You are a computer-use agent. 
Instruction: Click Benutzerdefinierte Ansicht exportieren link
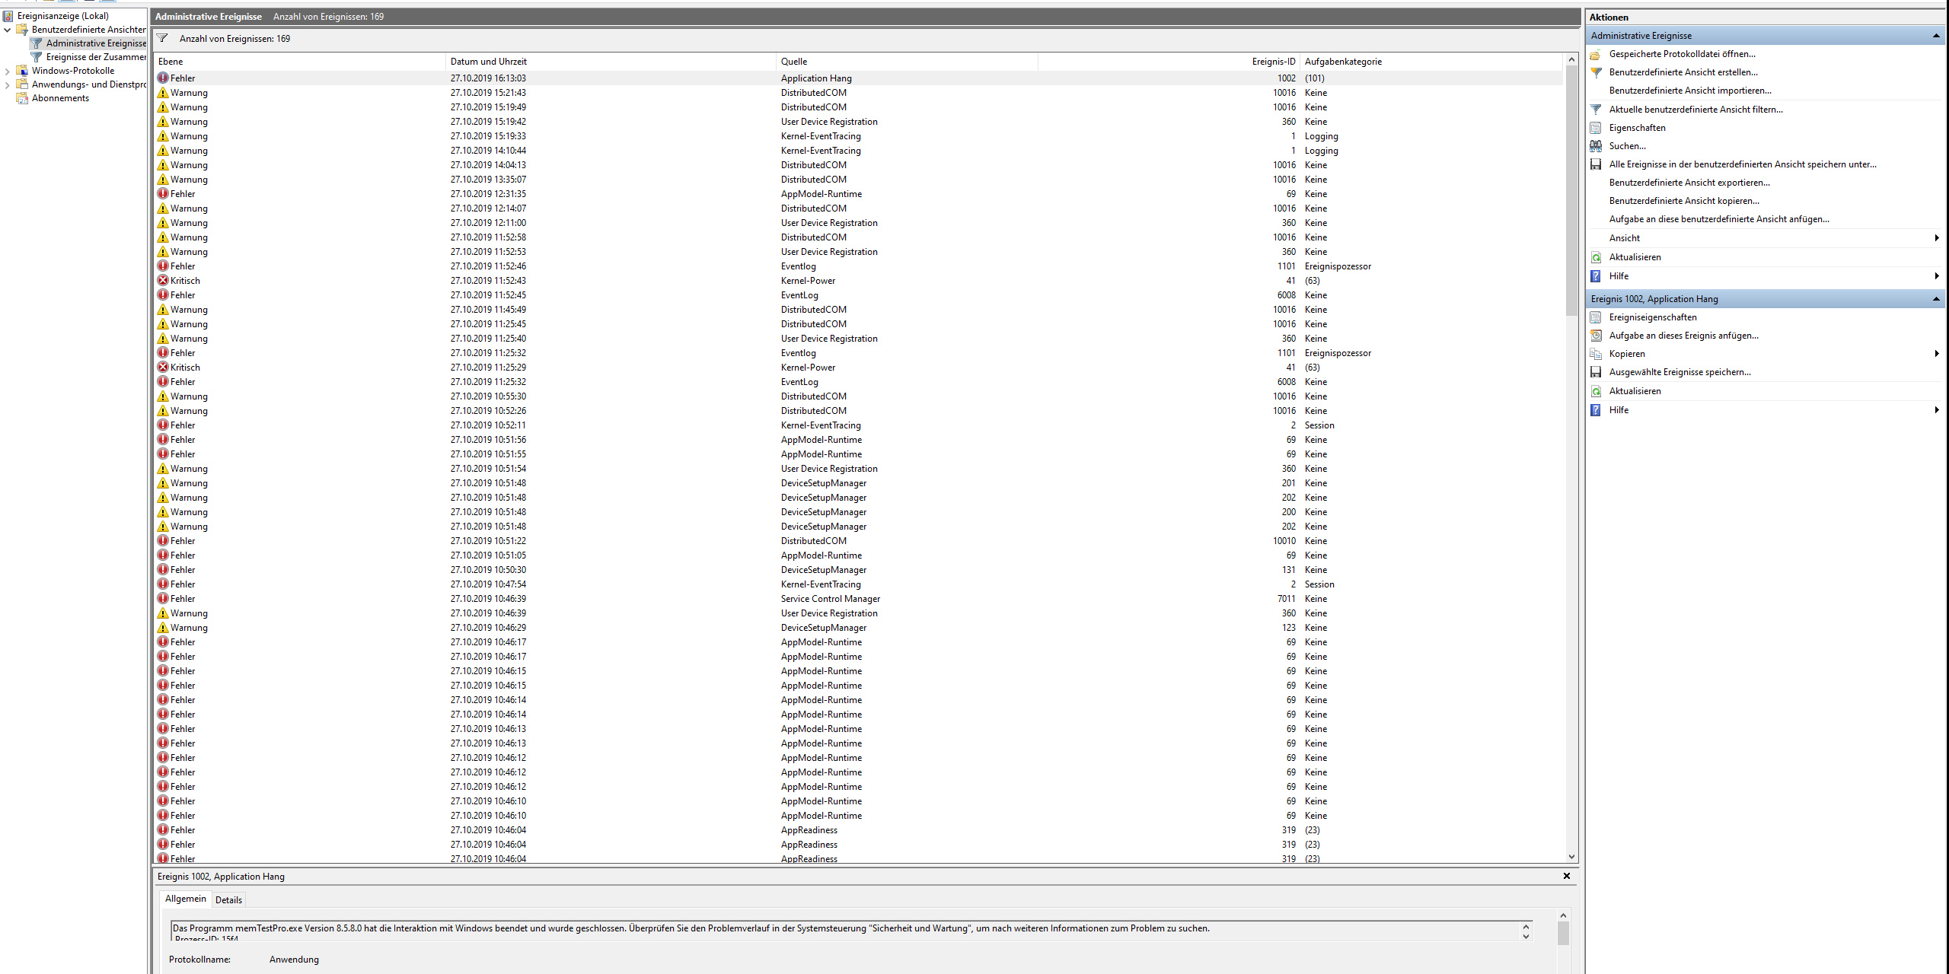[1689, 183]
